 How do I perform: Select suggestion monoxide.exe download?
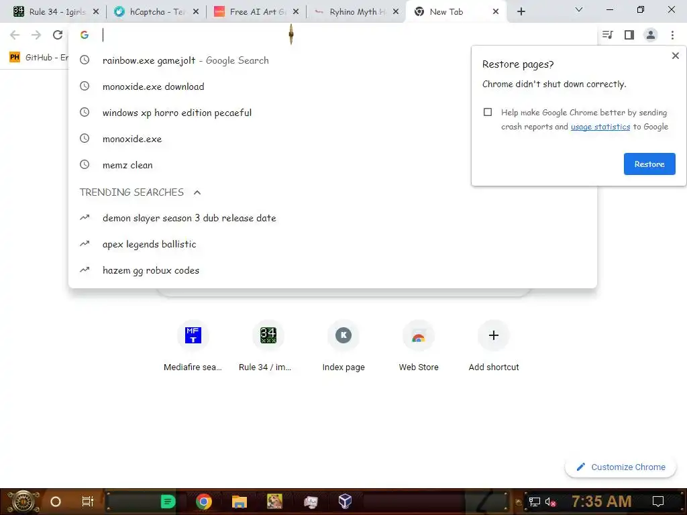[333, 87]
